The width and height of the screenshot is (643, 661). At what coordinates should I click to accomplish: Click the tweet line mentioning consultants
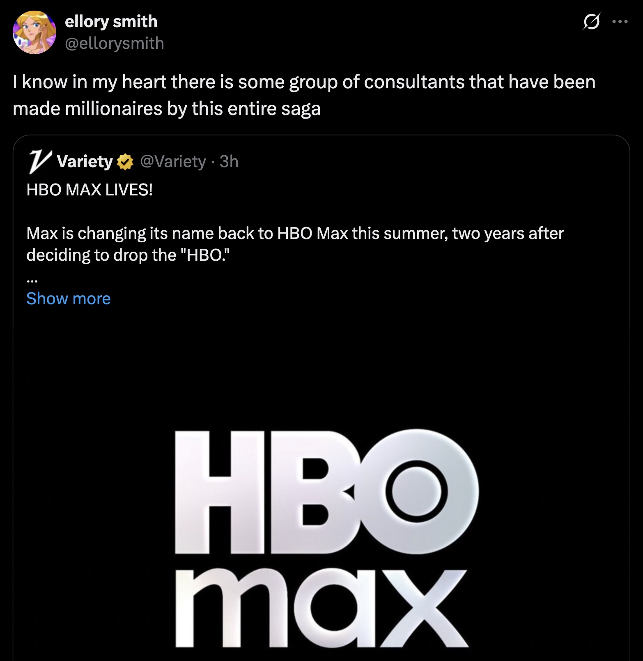pos(304,82)
